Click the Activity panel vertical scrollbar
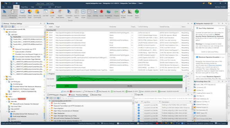Image resolution: width=230 pixels, height=128 pixels. pos(192,50)
